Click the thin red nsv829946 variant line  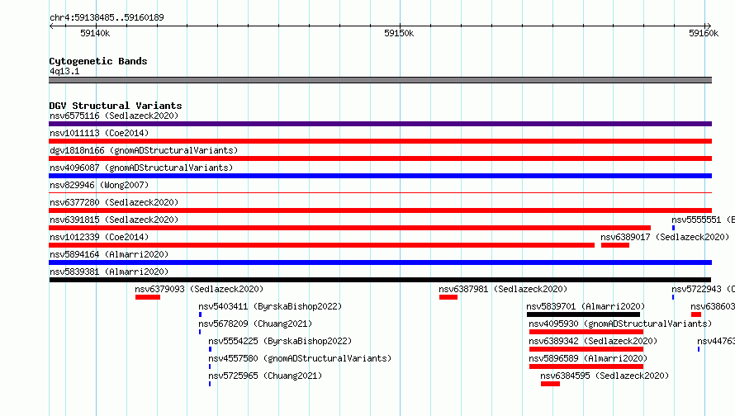click(380, 192)
